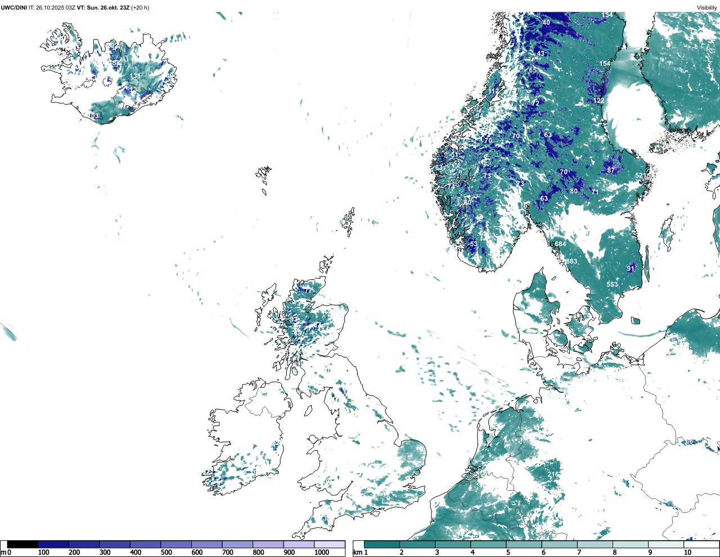
Task: Click the dark teal 1–2 km legend swatch
Action: point(382,544)
